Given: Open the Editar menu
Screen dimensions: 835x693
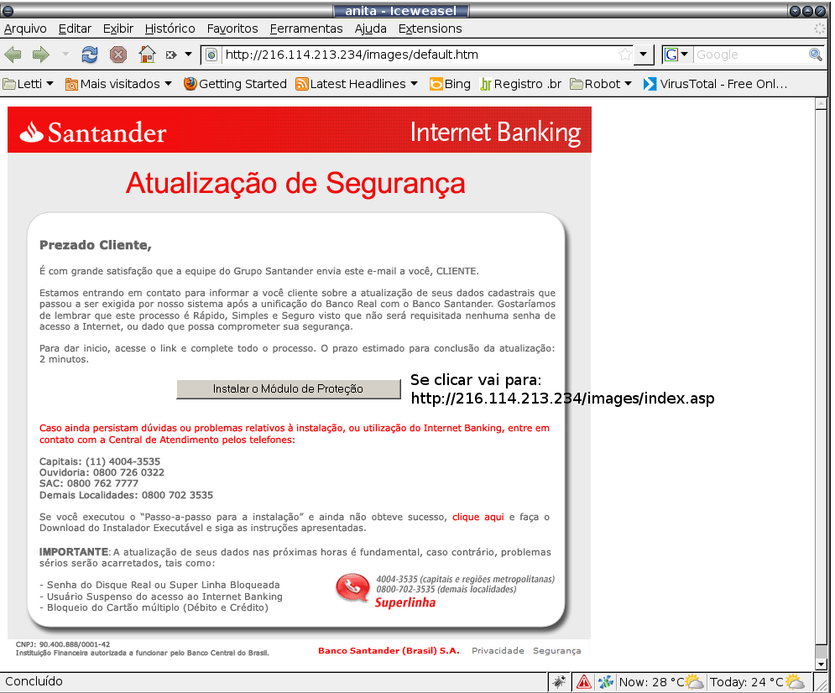Looking at the screenshot, I should tap(75, 29).
